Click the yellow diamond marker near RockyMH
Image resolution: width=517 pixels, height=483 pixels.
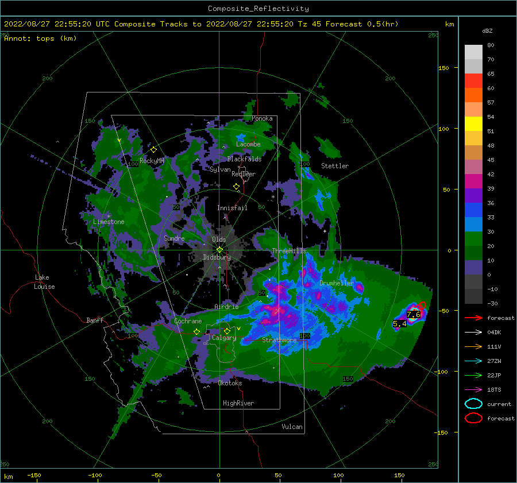(153, 150)
